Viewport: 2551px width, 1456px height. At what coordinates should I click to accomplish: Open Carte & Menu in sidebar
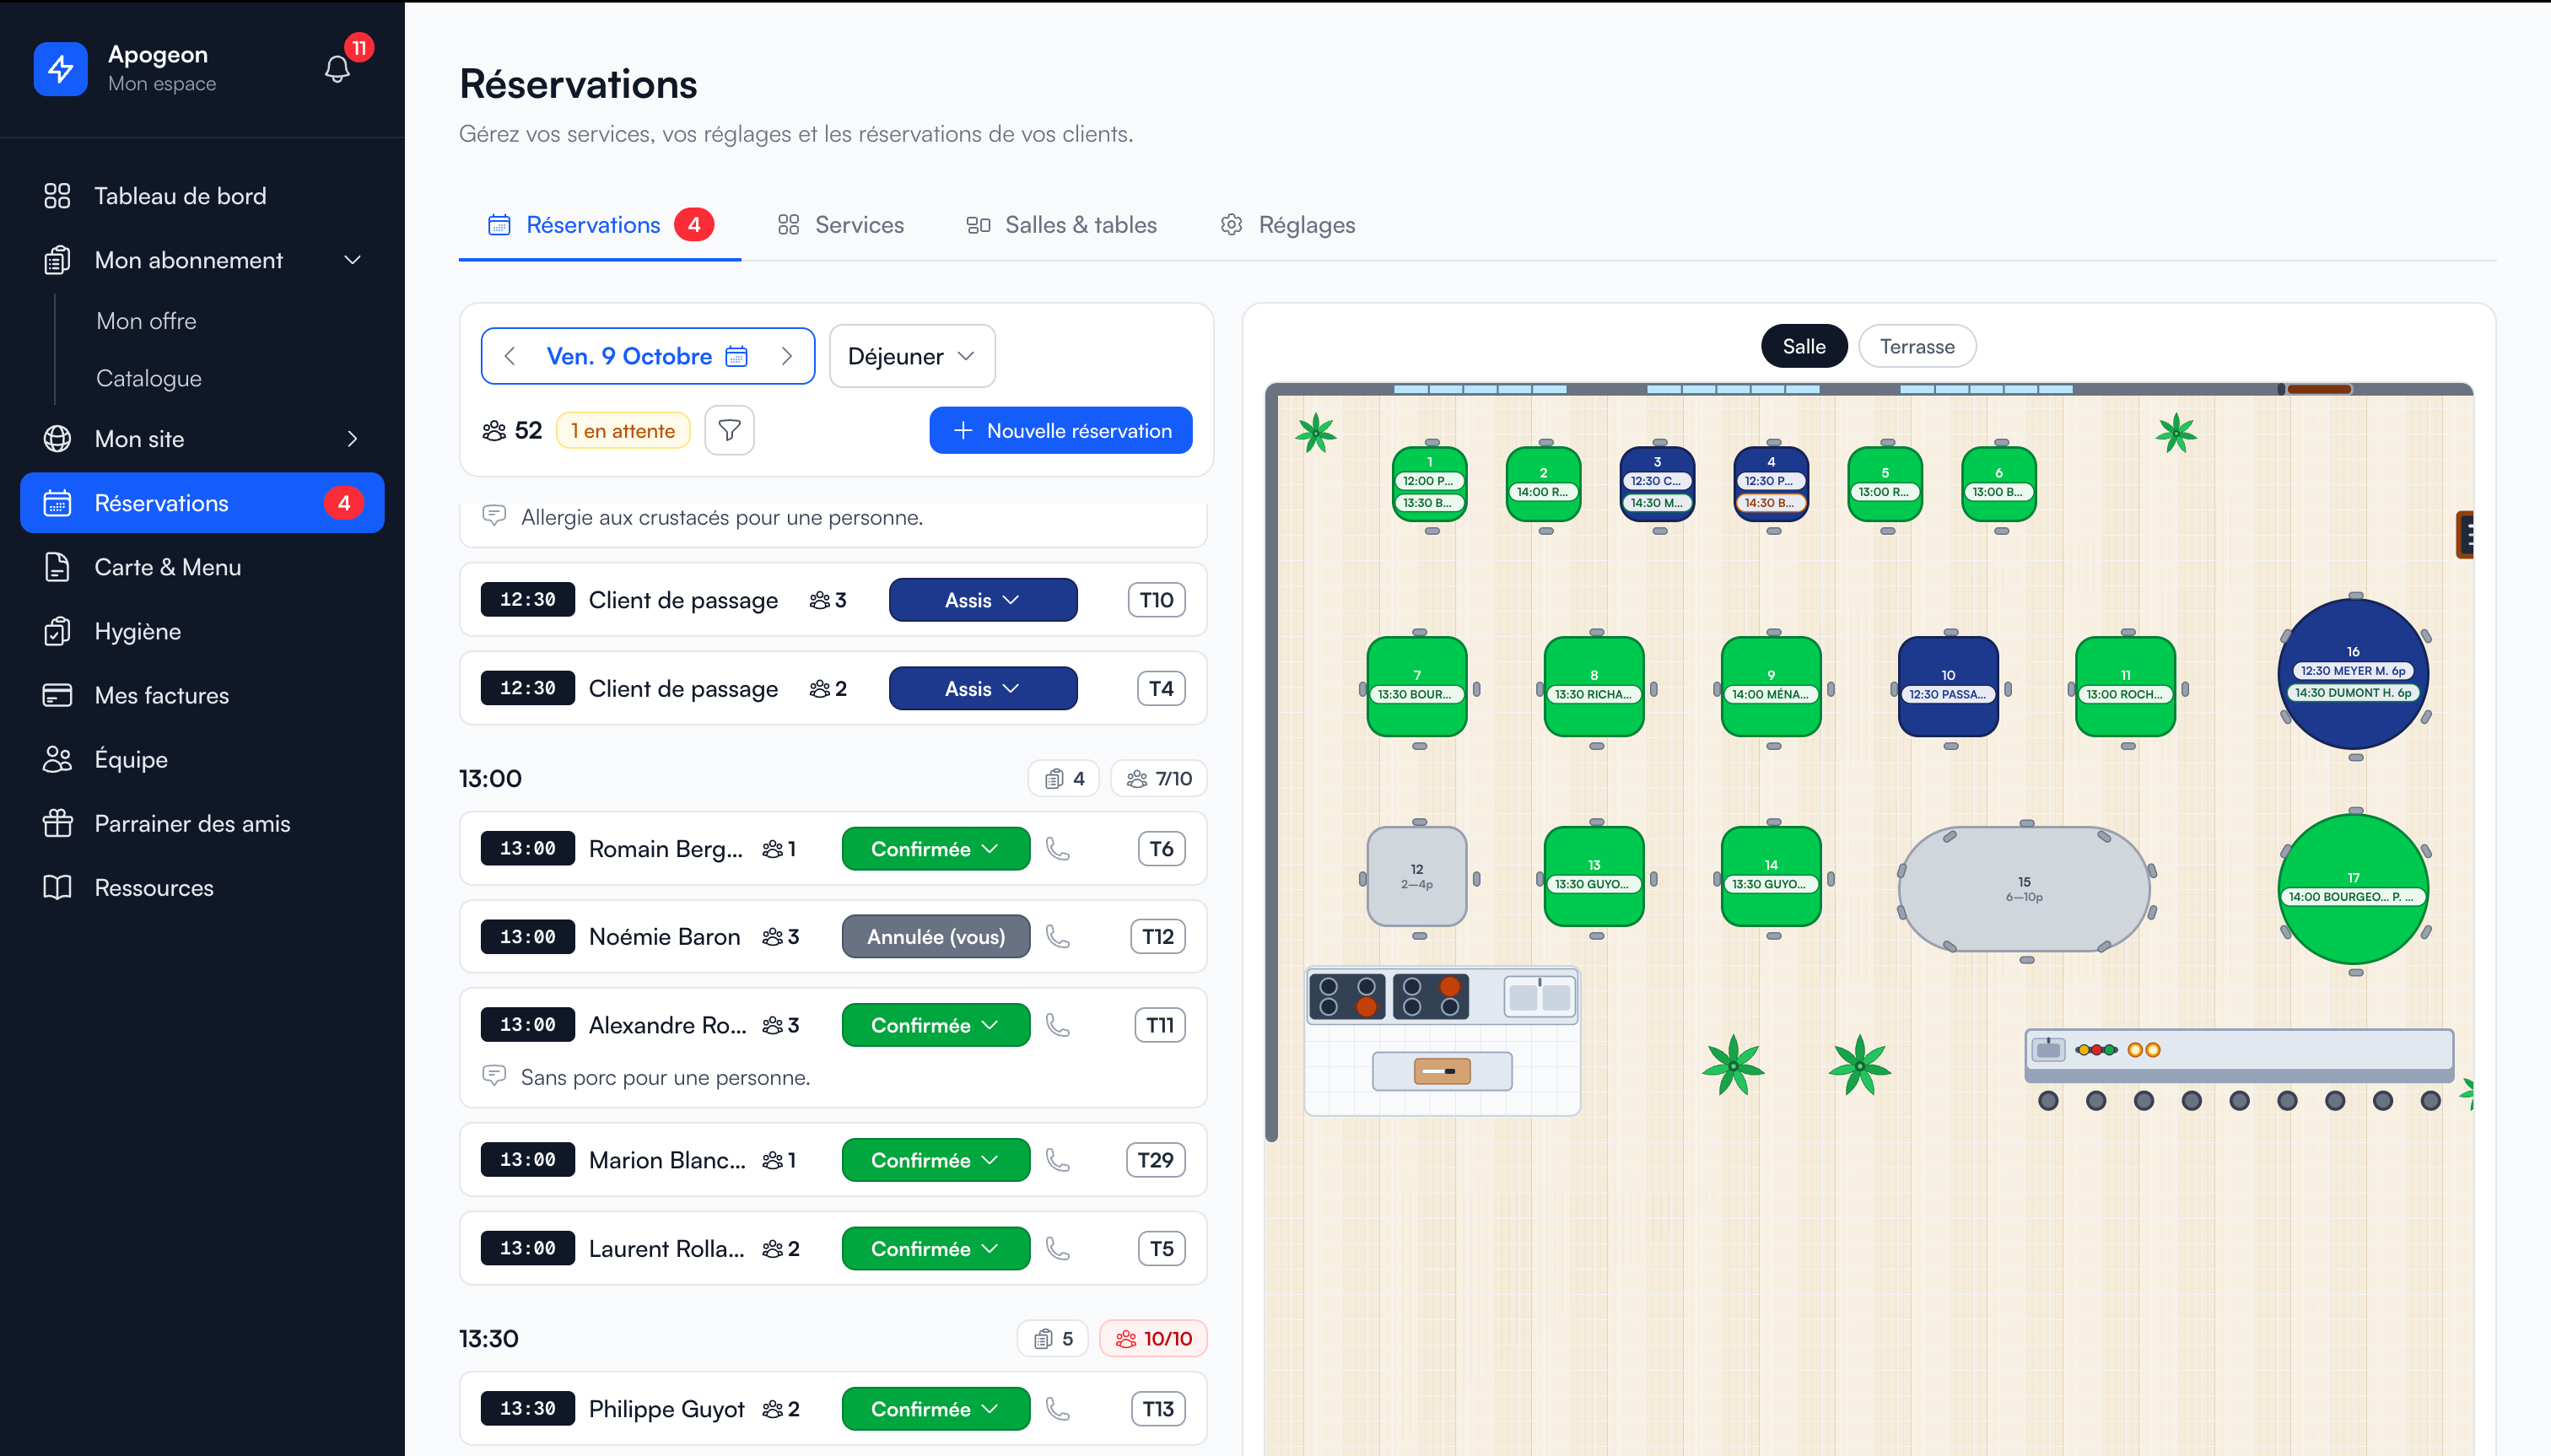[x=201, y=567]
